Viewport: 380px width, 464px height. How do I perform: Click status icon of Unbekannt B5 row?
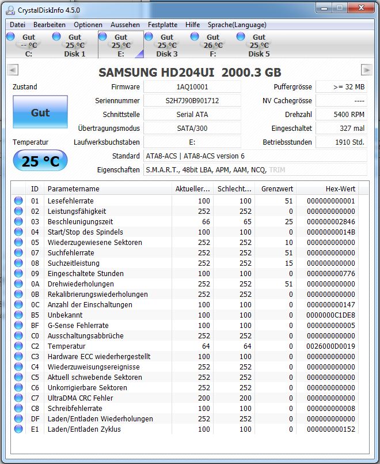click(18, 315)
